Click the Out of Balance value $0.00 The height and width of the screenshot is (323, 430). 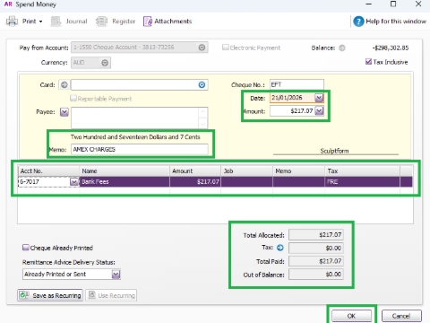coord(316,275)
